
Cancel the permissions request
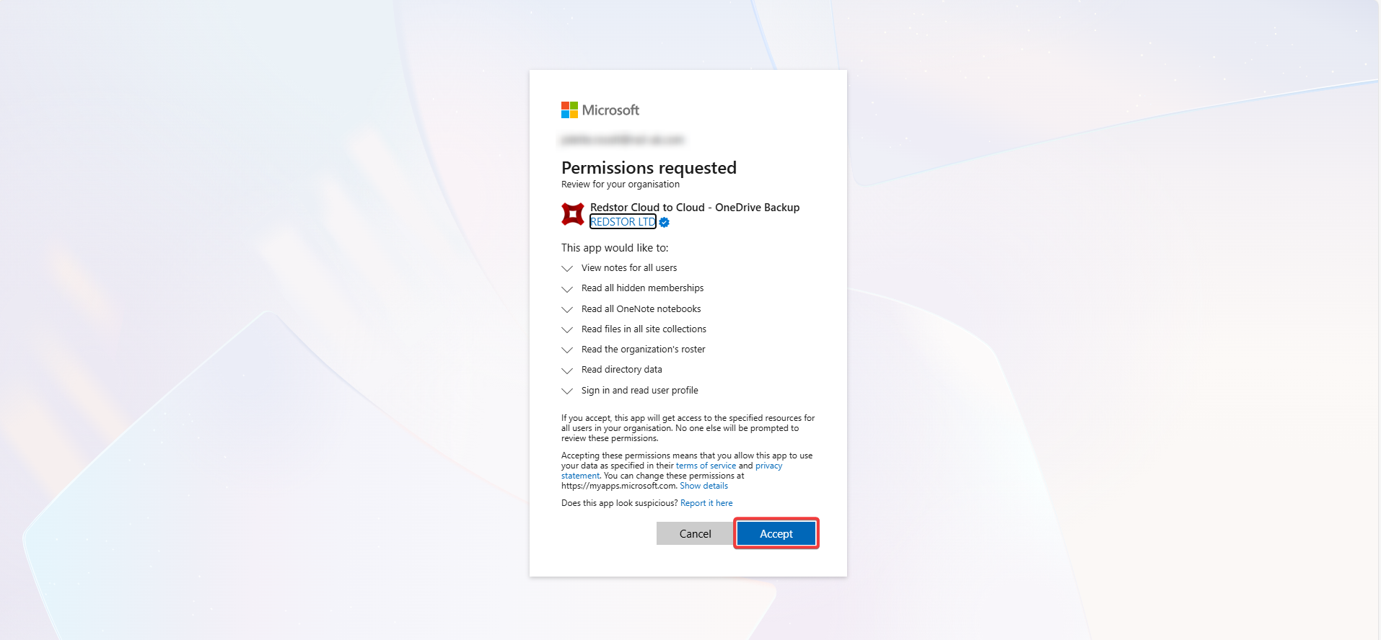click(695, 533)
